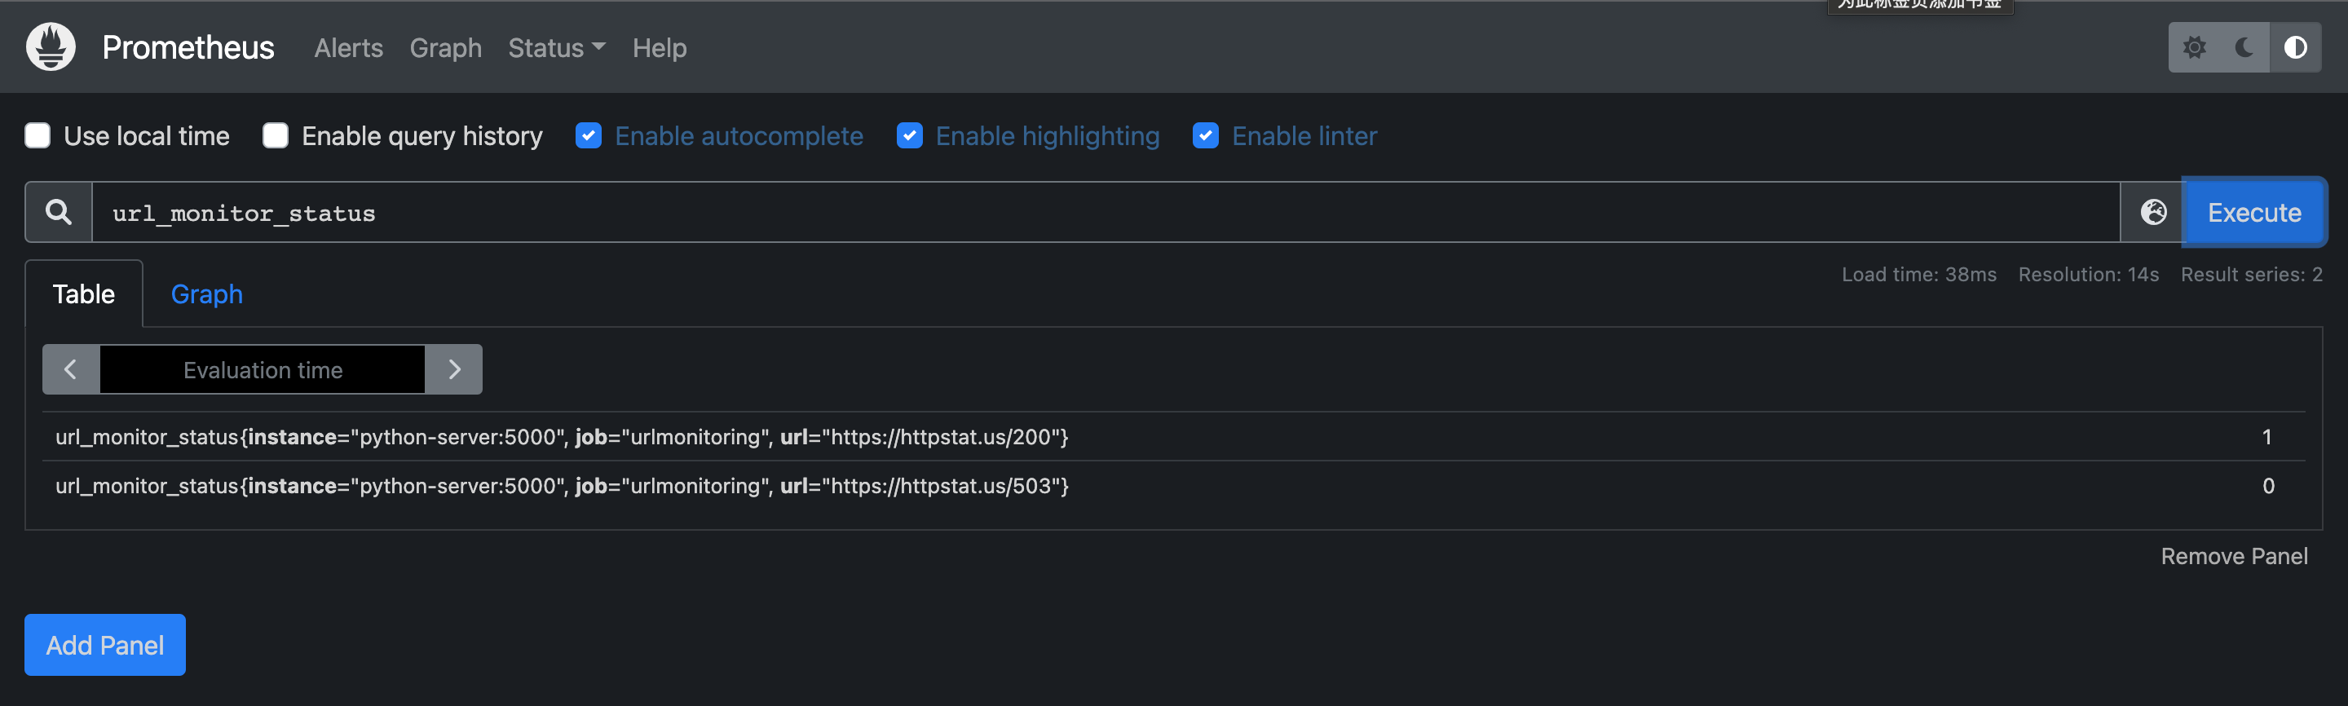
Task: Open the Alerts page
Action: 348,47
